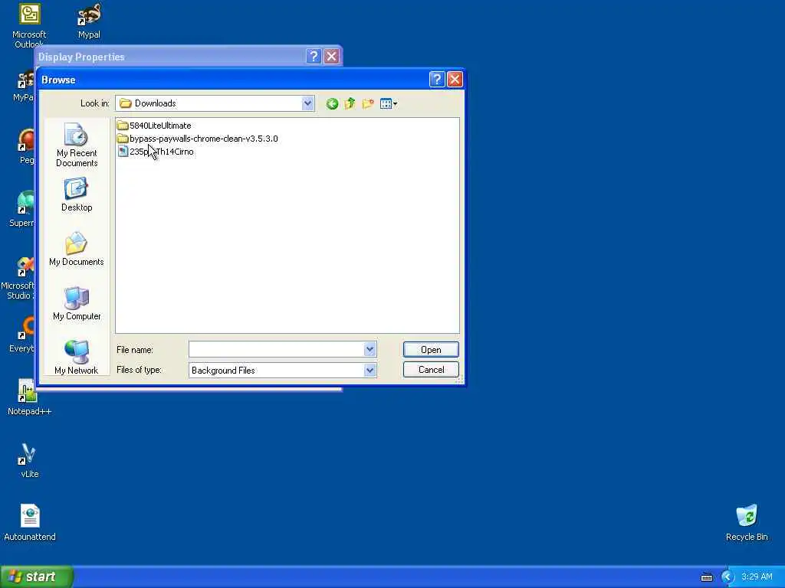Screen dimensions: 785x588
Task: Open My Documents in places bar
Action: (77, 249)
